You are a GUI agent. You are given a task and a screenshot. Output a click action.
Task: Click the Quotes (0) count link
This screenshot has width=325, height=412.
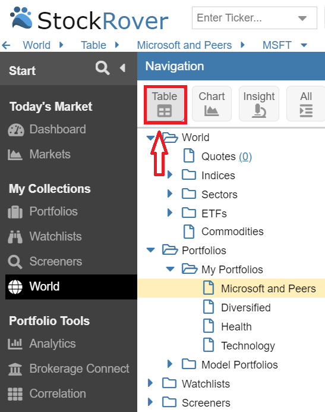tap(245, 157)
